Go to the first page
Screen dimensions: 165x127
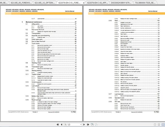click(x=58, y=125)
